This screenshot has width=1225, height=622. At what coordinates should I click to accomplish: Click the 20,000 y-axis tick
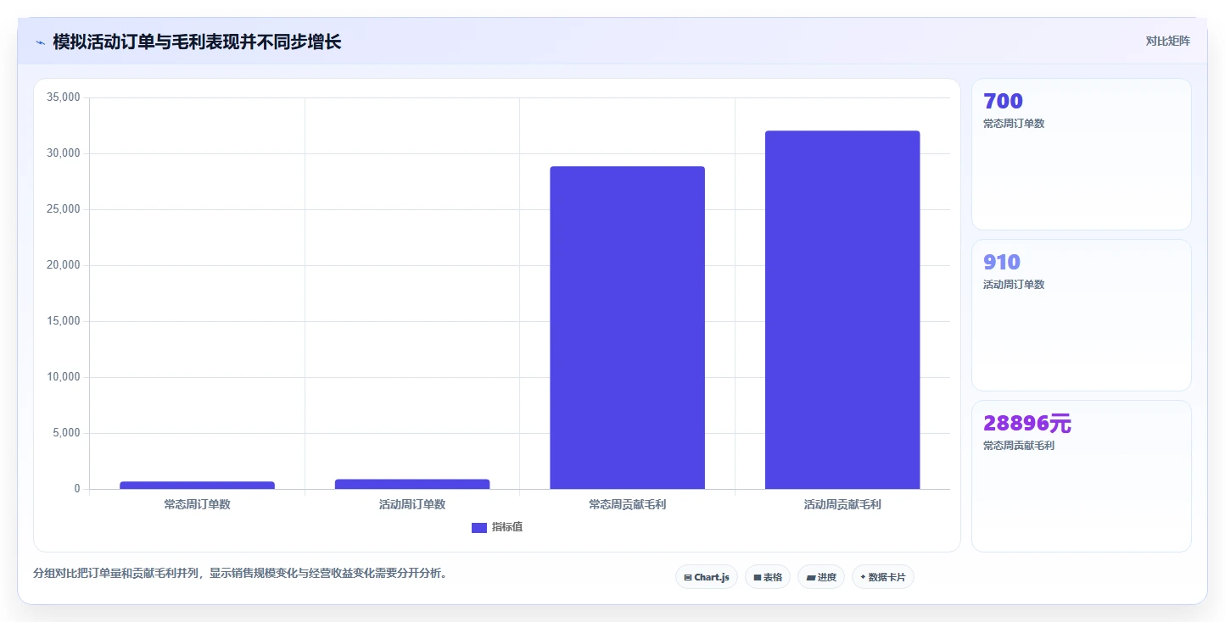coord(64,265)
